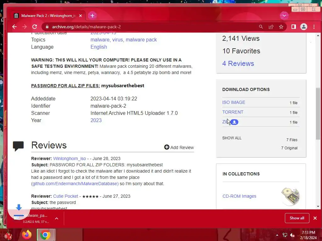This screenshot has height=241, width=322.
Task: Click the page scrollbar down arrow
Action: tap(318, 206)
